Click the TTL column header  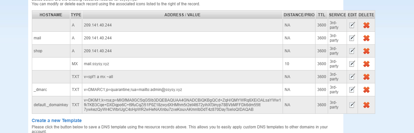(x=321, y=15)
